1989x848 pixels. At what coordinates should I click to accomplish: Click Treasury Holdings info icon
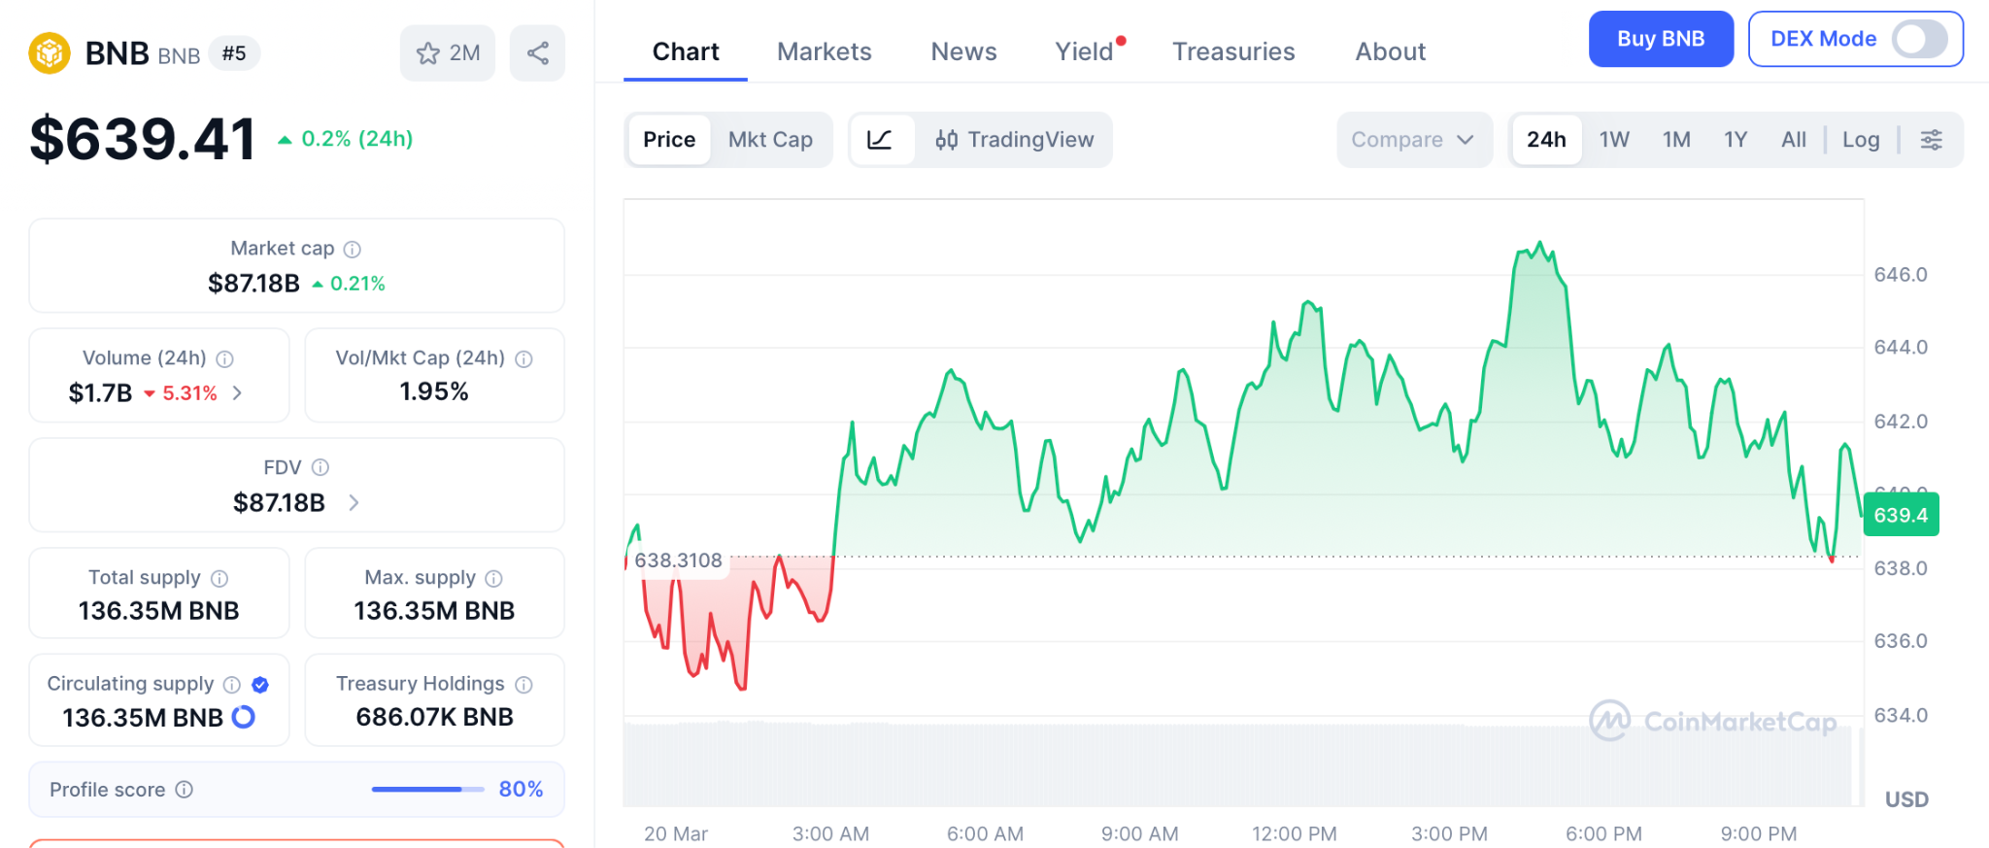pyautogui.click(x=524, y=685)
